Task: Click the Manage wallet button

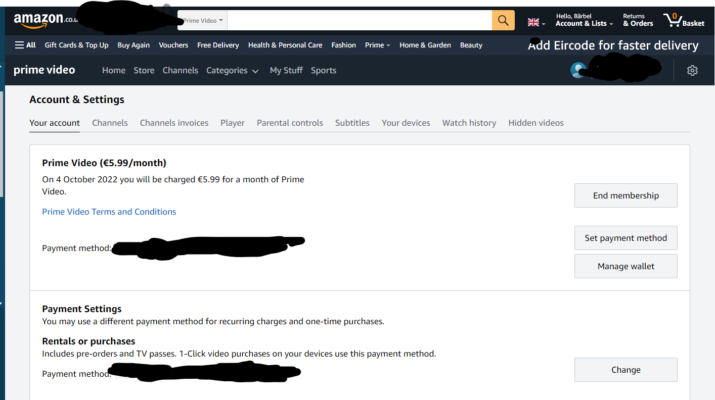Action: pyautogui.click(x=625, y=266)
